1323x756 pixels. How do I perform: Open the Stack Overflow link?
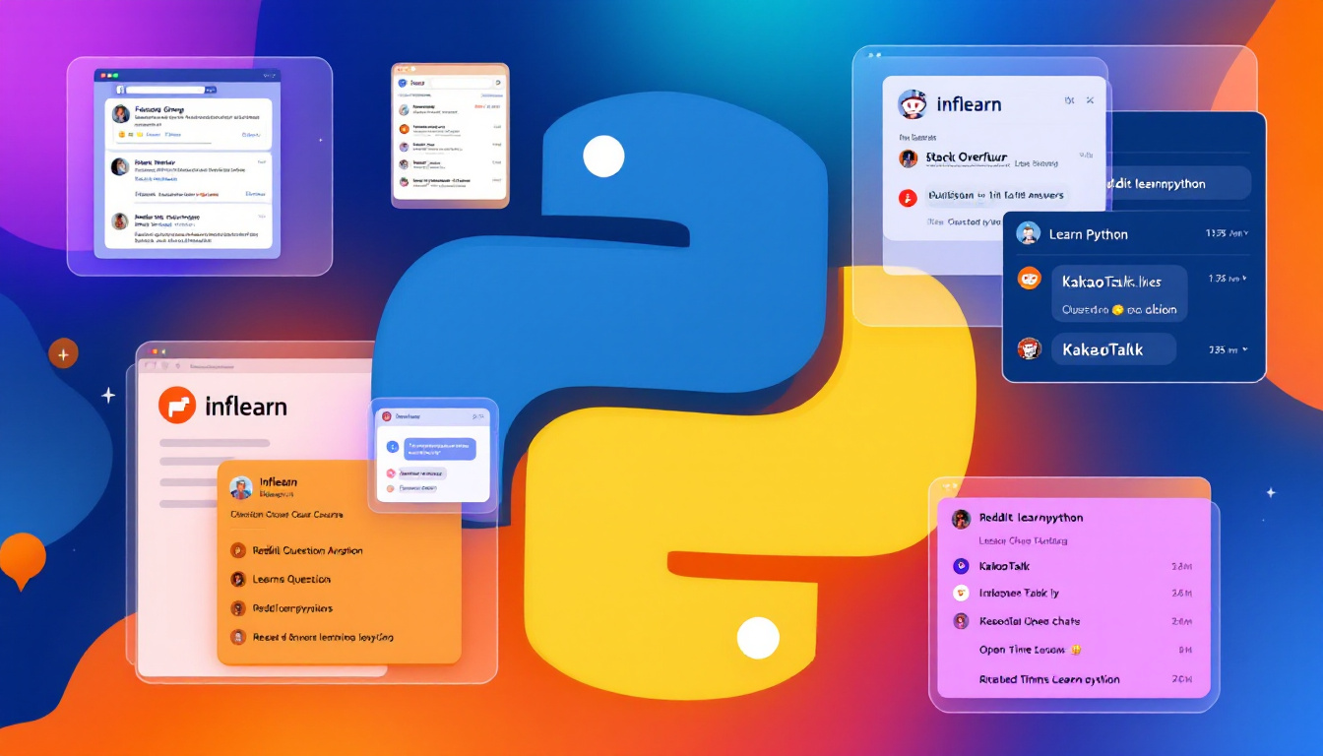967,158
